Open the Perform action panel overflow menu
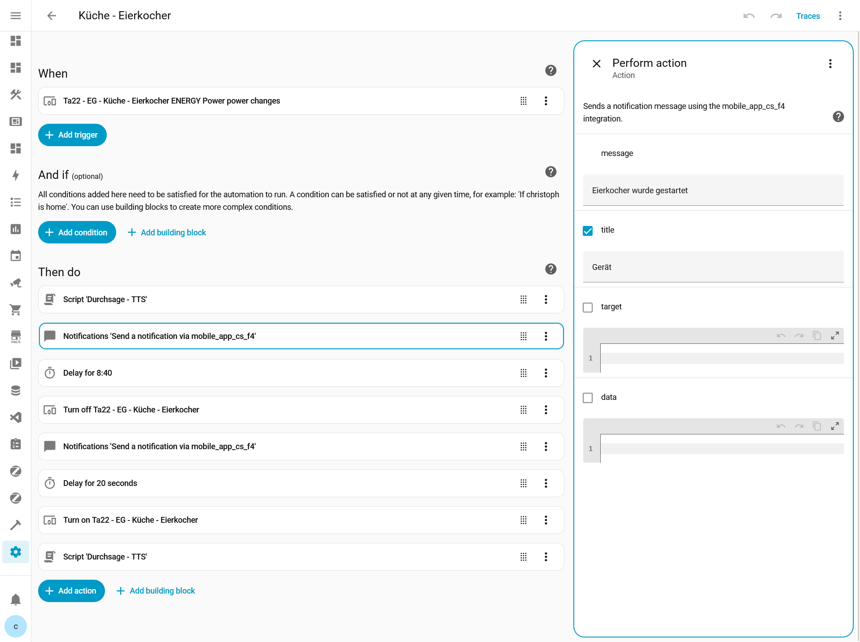 pos(830,64)
